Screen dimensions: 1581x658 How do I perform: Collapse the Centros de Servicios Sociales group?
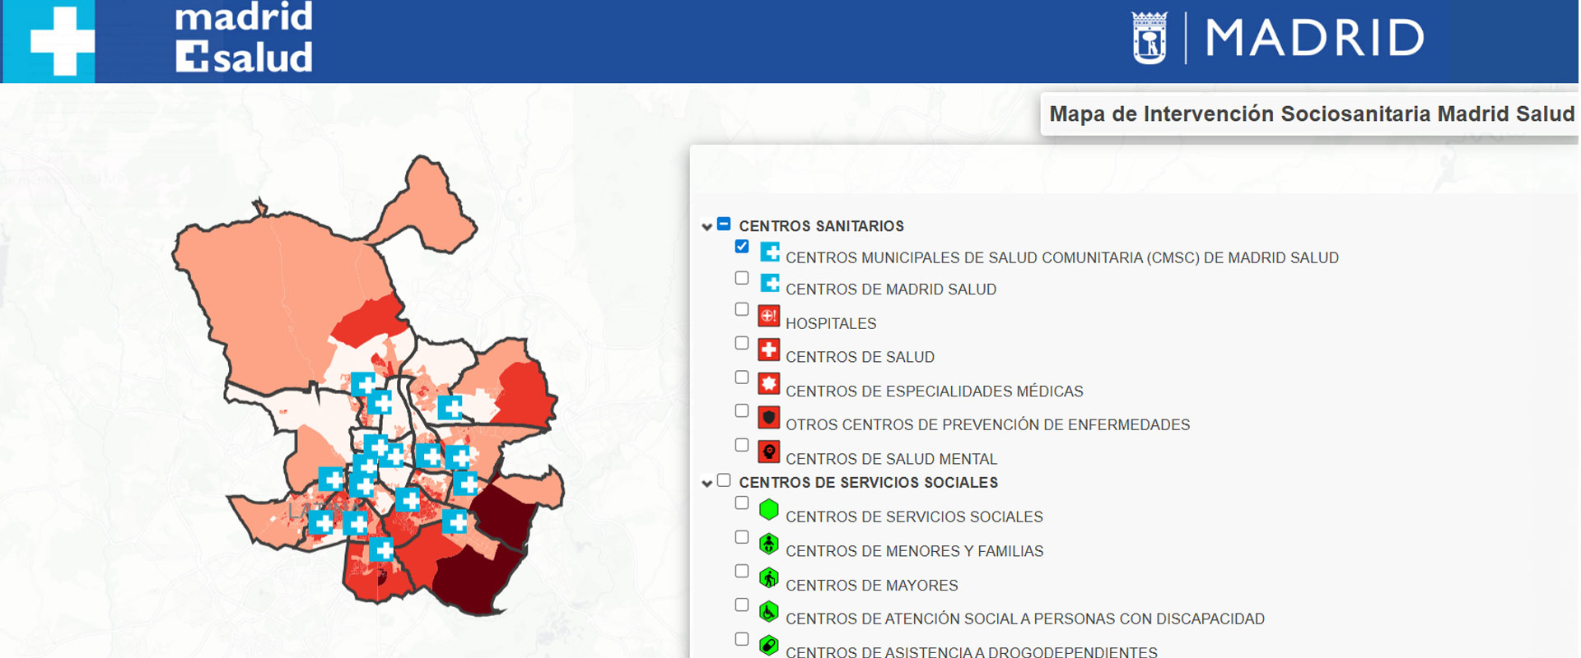pyautogui.click(x=707, y=483)
